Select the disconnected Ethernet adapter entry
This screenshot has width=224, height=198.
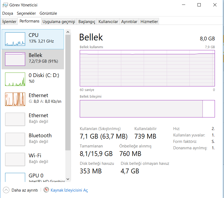(15, 119)
